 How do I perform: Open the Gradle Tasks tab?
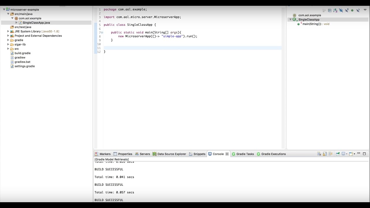pos(243,154)
